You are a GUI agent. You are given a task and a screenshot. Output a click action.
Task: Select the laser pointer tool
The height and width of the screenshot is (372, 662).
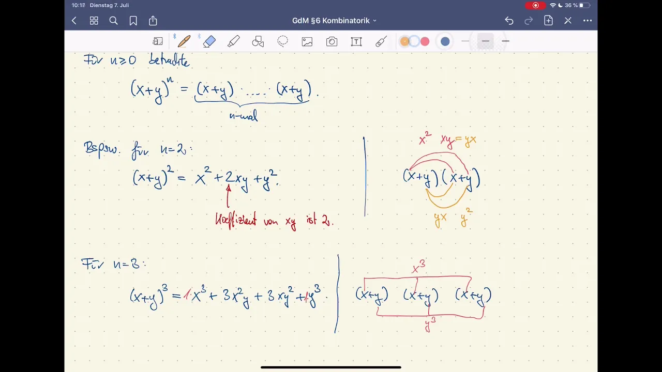pyautogui.click(x=381, y=41)
